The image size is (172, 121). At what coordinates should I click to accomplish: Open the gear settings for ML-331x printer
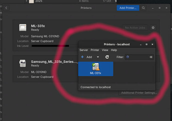coord(153,28)
